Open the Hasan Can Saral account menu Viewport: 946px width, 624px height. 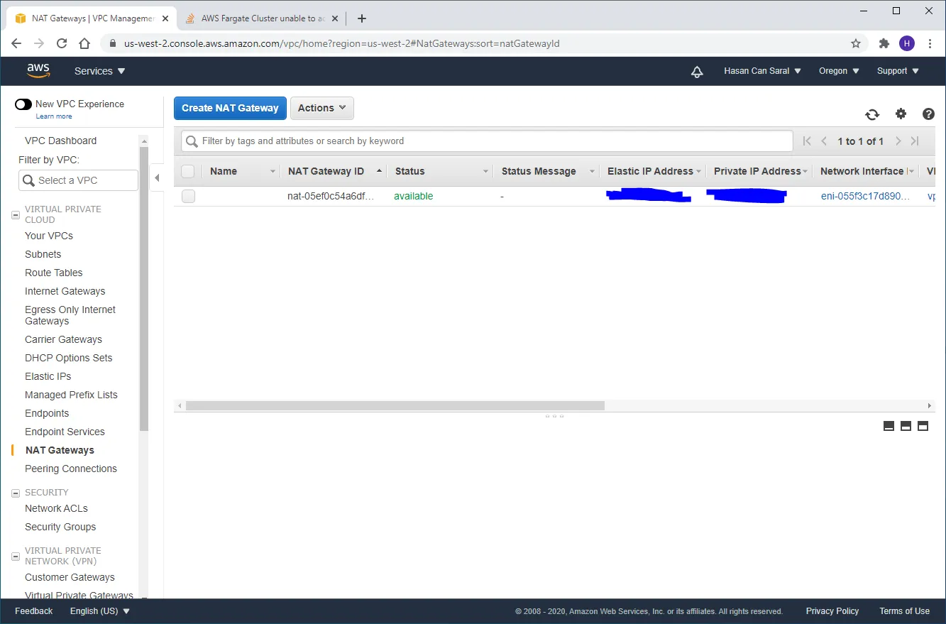point(762,71)
